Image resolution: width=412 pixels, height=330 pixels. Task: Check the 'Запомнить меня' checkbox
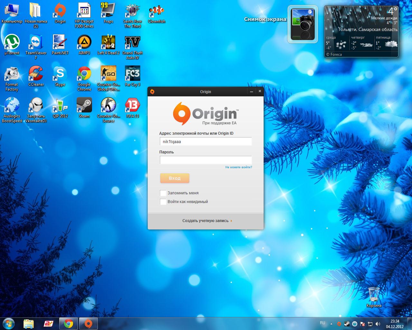coord(163,193)
